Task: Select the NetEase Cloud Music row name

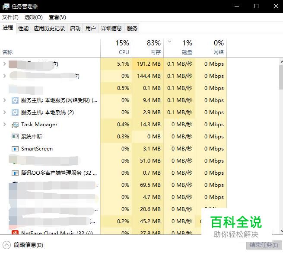Action: click(57, 233)
